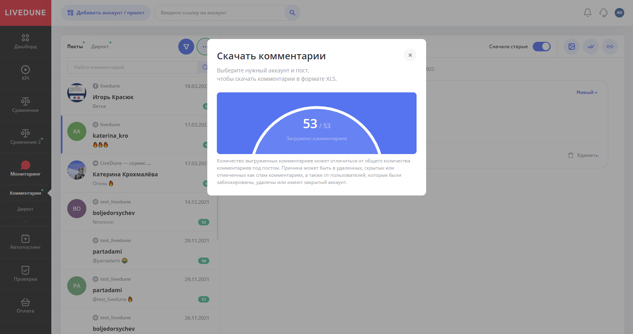Screen dimensions: 633x334
Task: Click the notifications bell icon
Action: (x=587, y=13)
